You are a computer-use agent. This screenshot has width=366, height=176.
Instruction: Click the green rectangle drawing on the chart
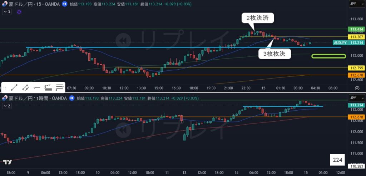click(328, 56)
